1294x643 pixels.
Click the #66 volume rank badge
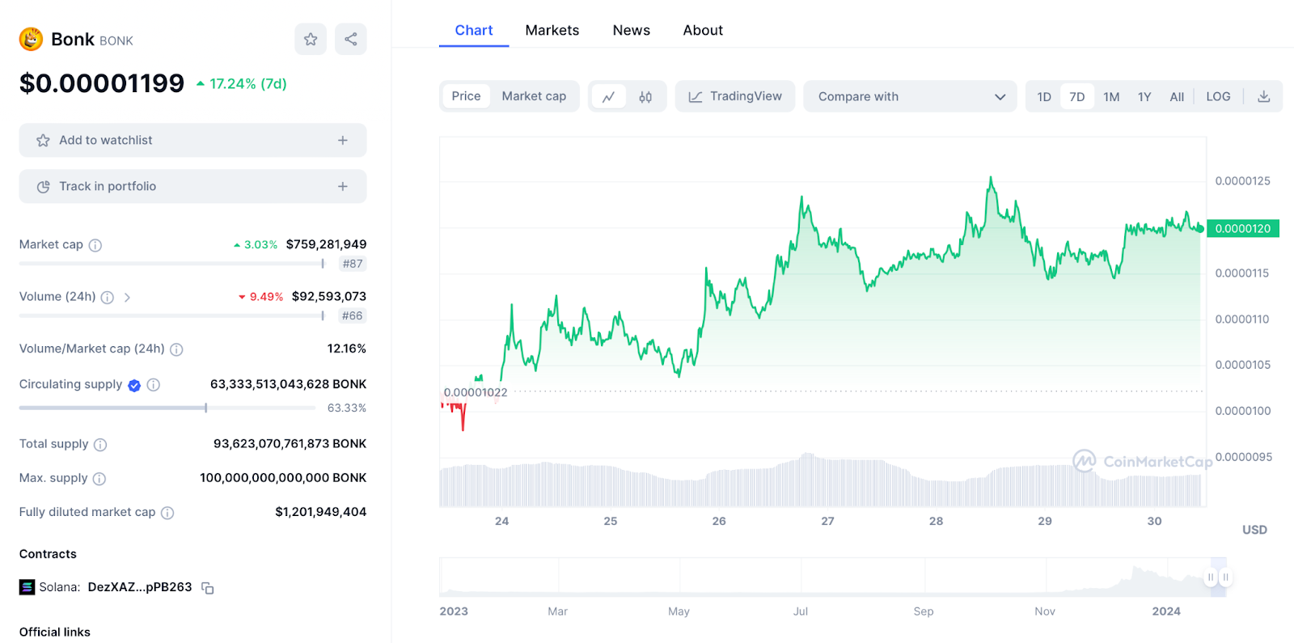(353, 315)
